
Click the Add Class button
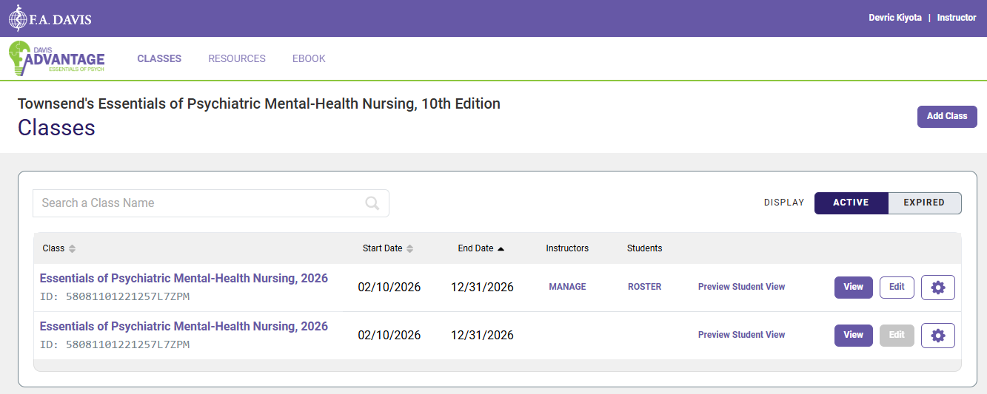point(946,116)
